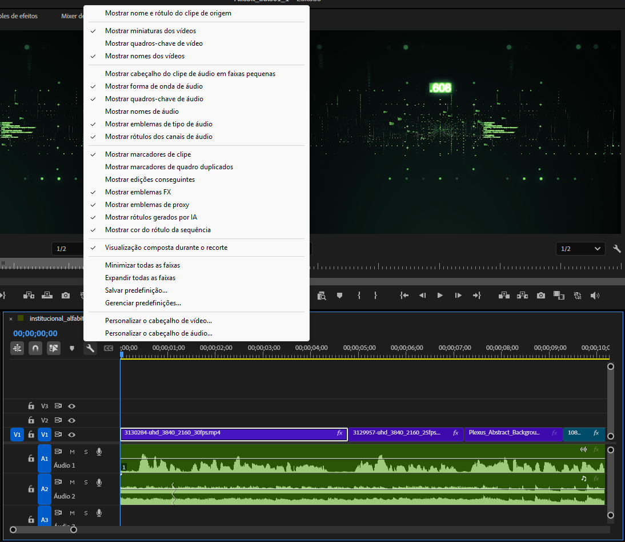Hide track V3 output with eye icon

click(x=72, y=406)
